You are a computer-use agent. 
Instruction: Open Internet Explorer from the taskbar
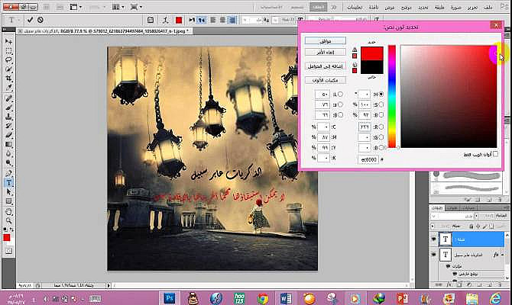(x=495, y=298)
